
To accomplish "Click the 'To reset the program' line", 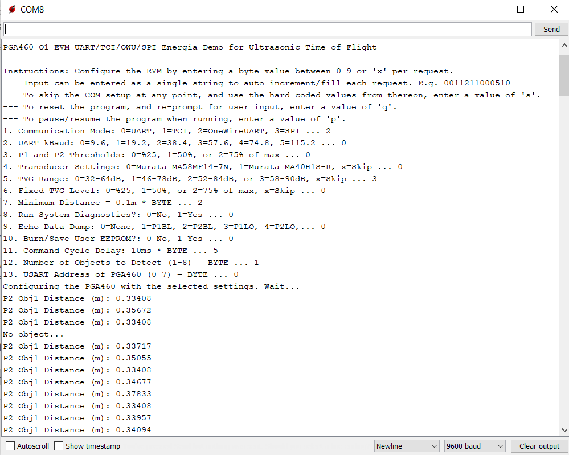I will tap(200, 108).
